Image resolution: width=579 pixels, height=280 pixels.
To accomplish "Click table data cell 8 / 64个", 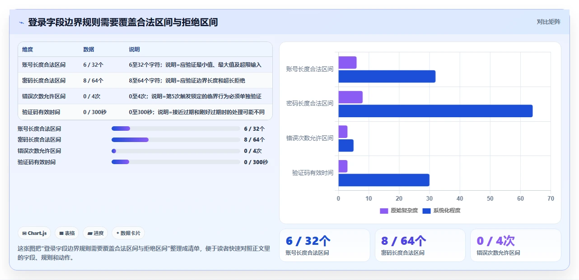I will pos(93,80).
